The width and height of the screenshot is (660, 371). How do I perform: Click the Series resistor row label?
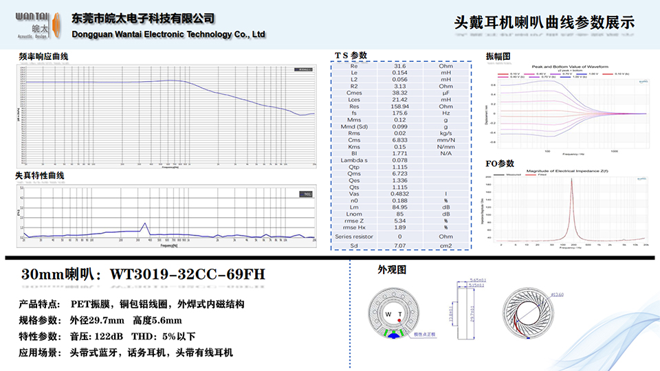tap(354, 236)
